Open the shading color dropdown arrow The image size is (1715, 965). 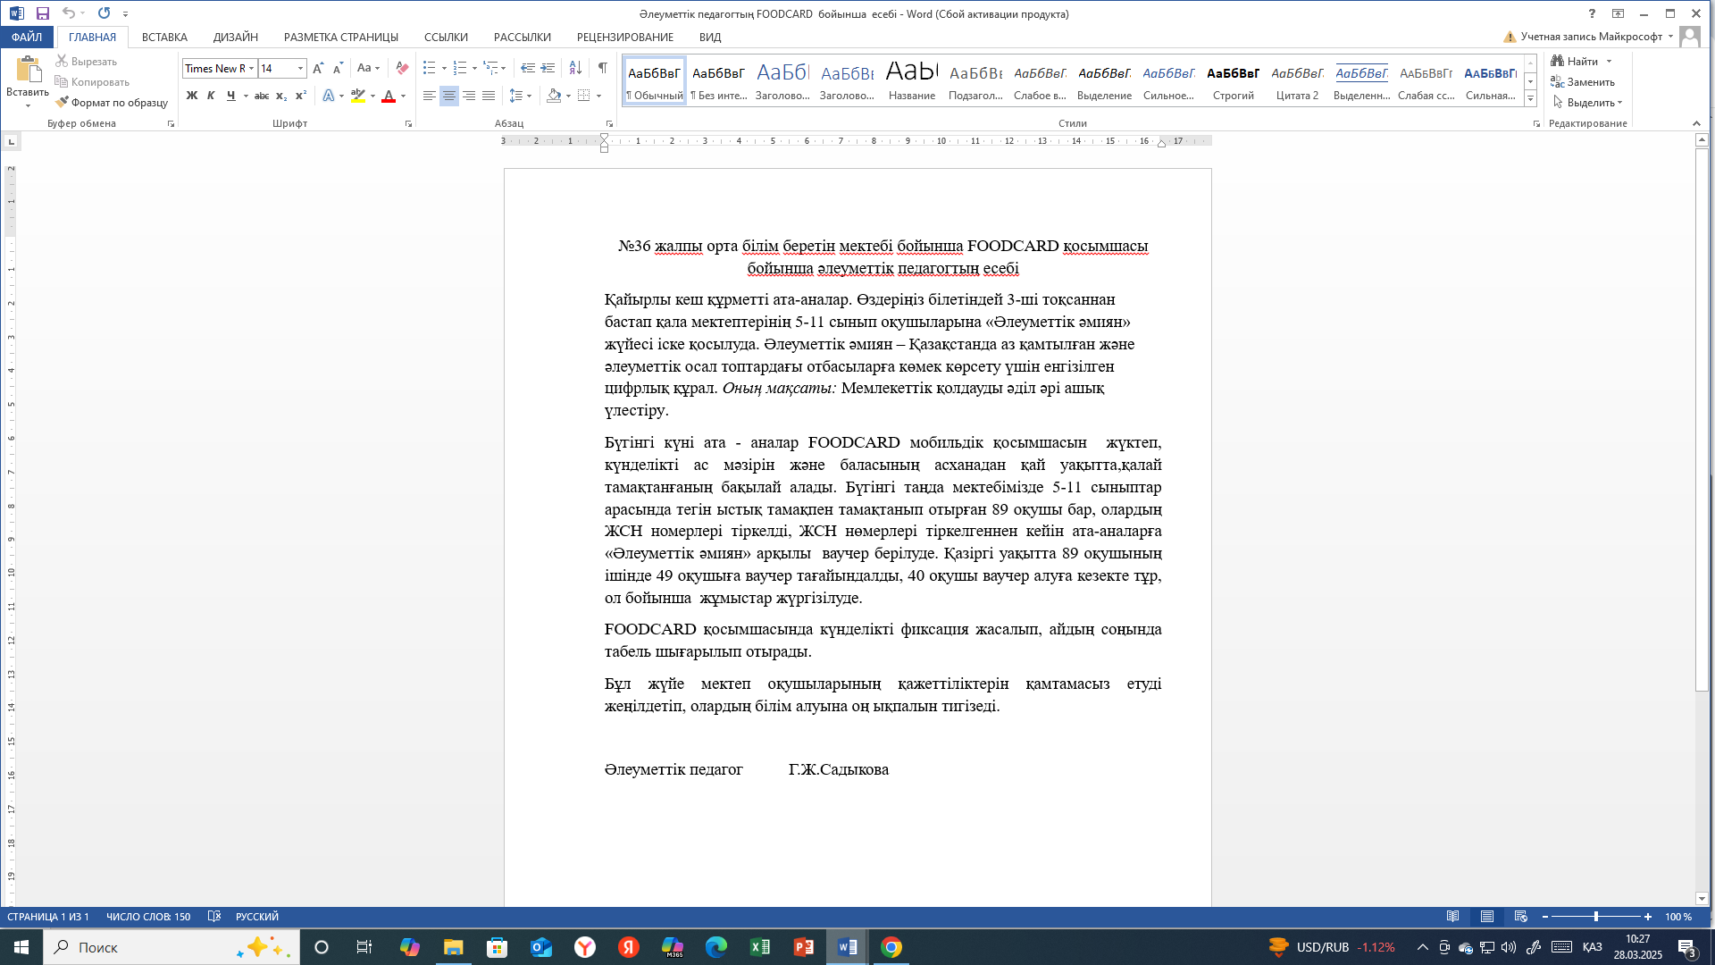568,96
